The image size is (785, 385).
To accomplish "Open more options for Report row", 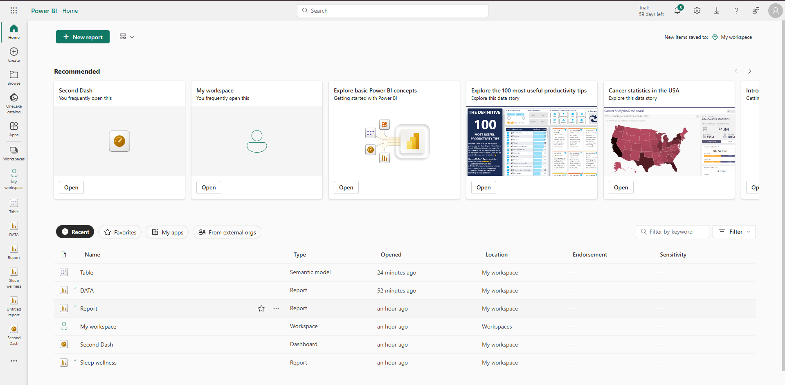I will pos(276,308).
